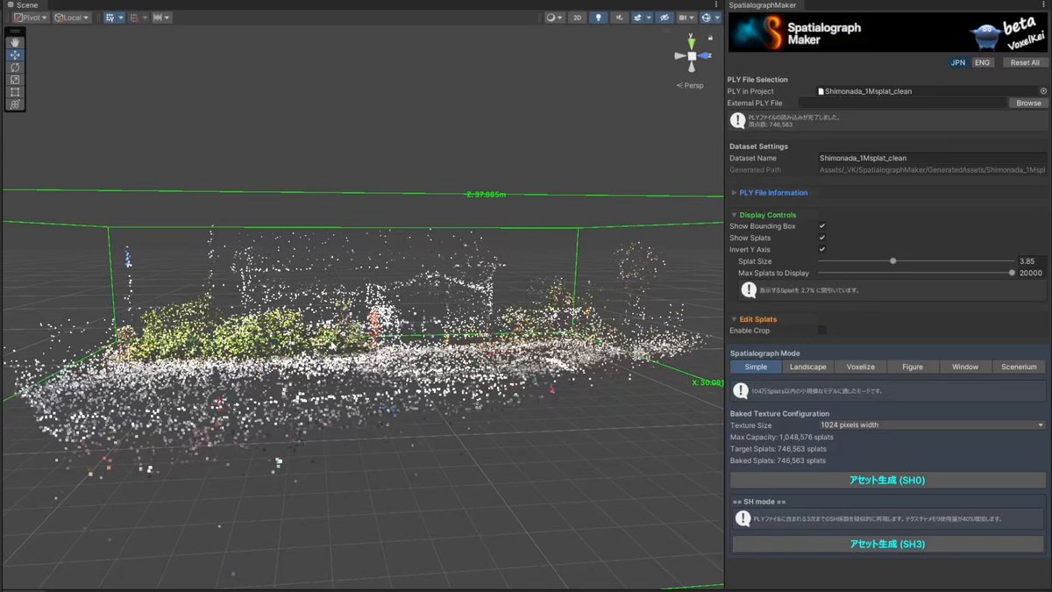1052x592 pixels.
Task: Select the Hand (view) tool
Action: pos(15,42)
